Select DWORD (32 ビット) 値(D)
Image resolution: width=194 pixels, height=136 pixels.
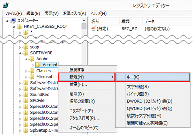(153, 101)
